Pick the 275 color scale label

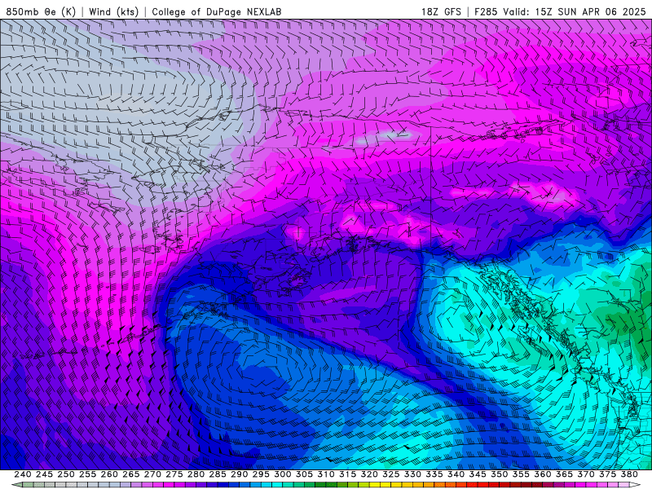pyautogui.click(x=174, y=474)
